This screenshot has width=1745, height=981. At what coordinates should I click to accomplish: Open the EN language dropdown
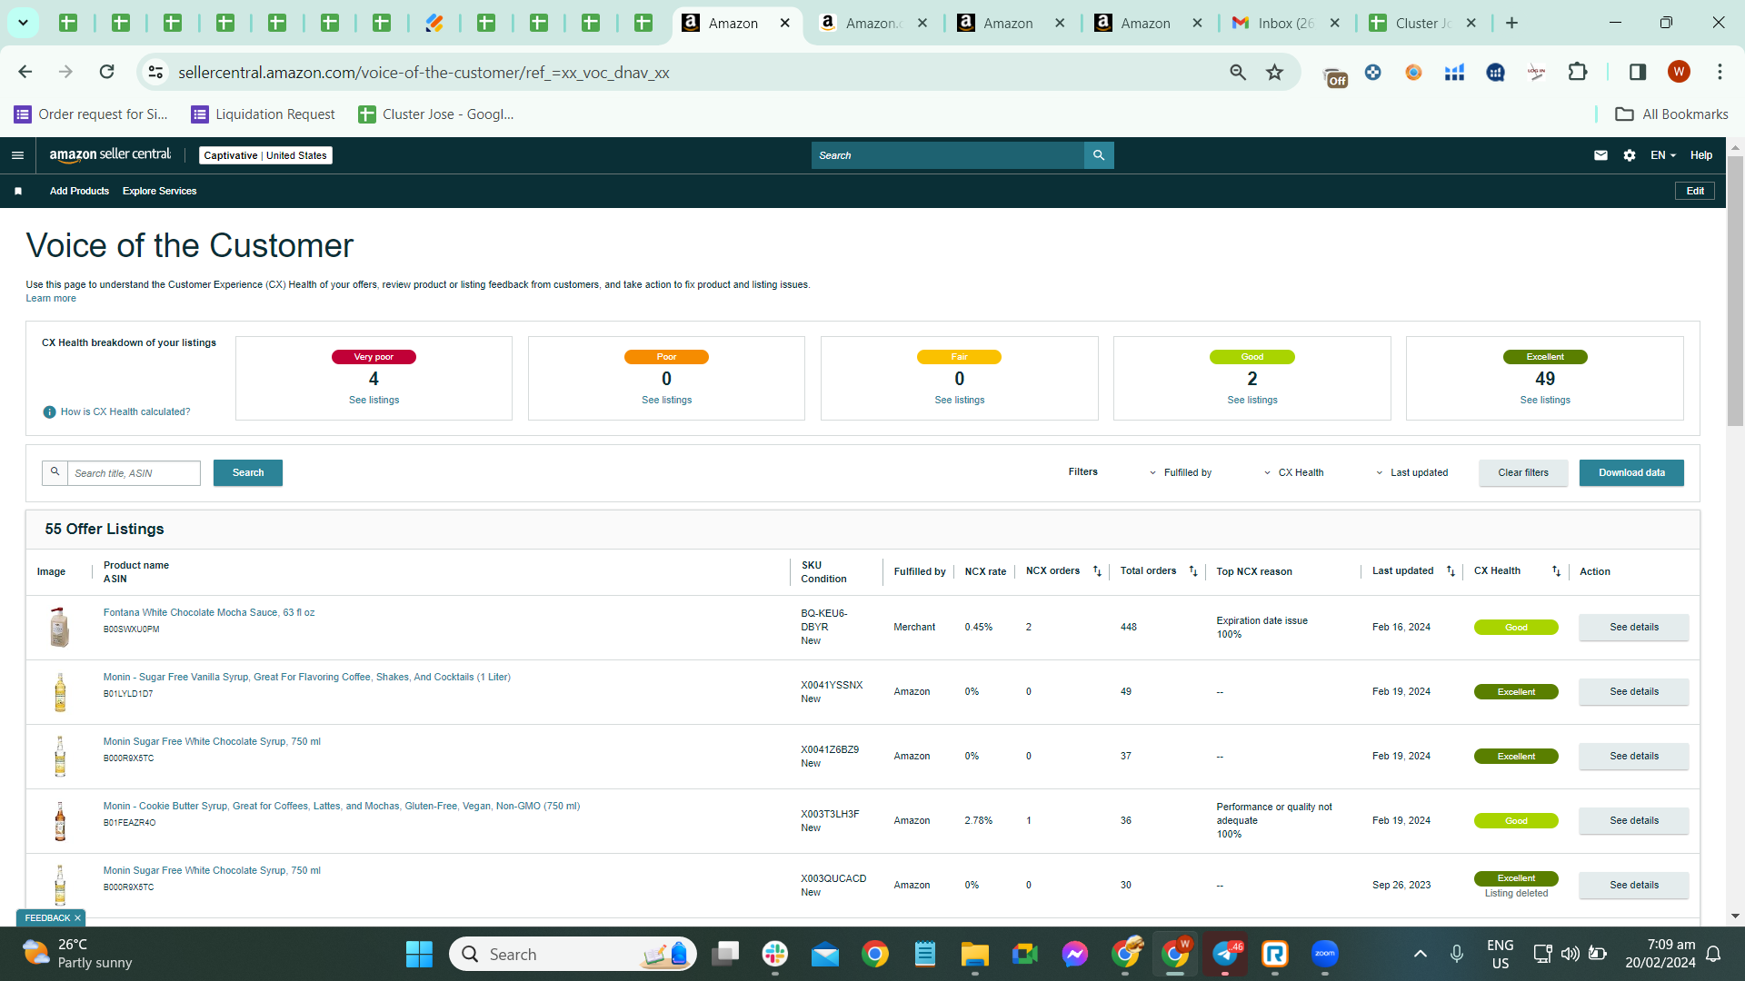click(x=1662, y=155)
